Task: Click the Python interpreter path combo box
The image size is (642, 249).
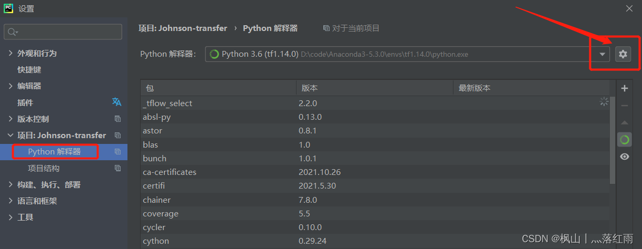Action: [407, 54]
